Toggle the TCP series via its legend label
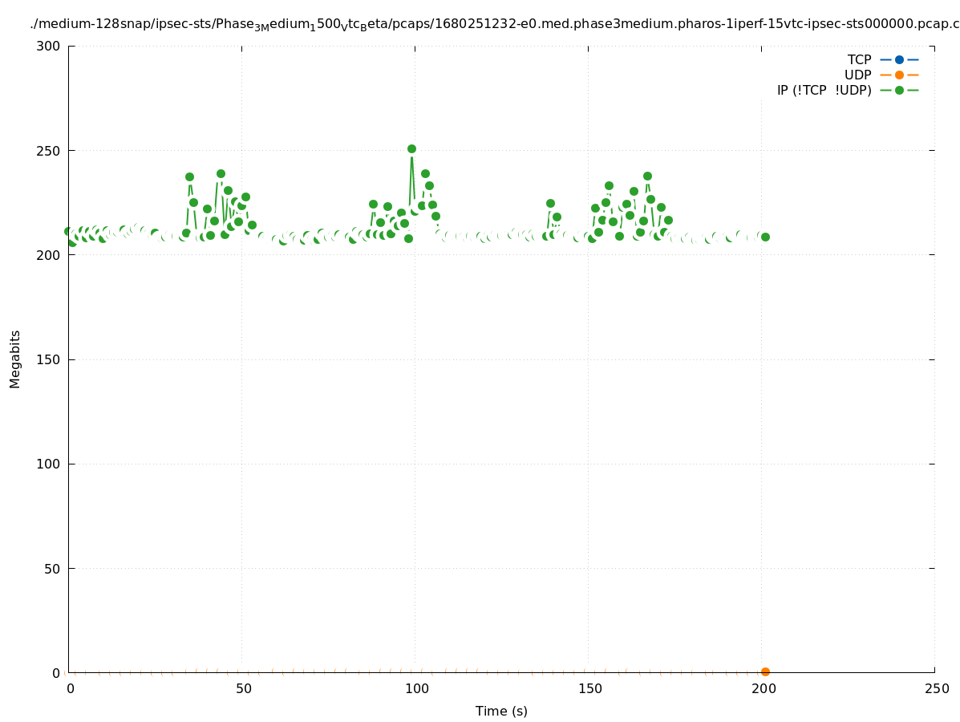960x722 pixels. (859, 59)
